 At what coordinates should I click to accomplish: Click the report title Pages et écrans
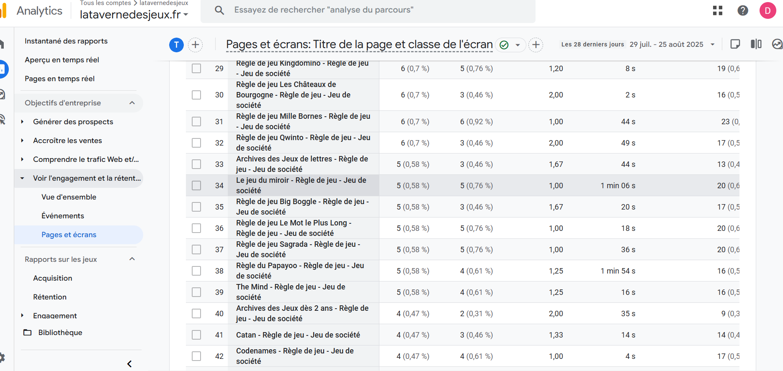point(359,44)
